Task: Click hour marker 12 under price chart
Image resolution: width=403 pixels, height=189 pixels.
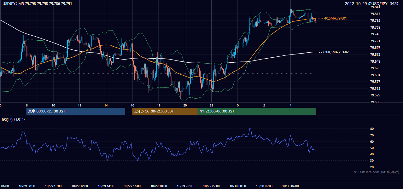Action: point(80,106)
